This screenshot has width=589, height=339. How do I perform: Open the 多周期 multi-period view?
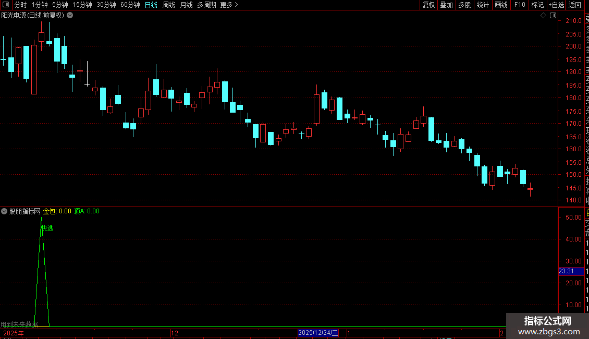pyautogui.click(x=206, y=5)
